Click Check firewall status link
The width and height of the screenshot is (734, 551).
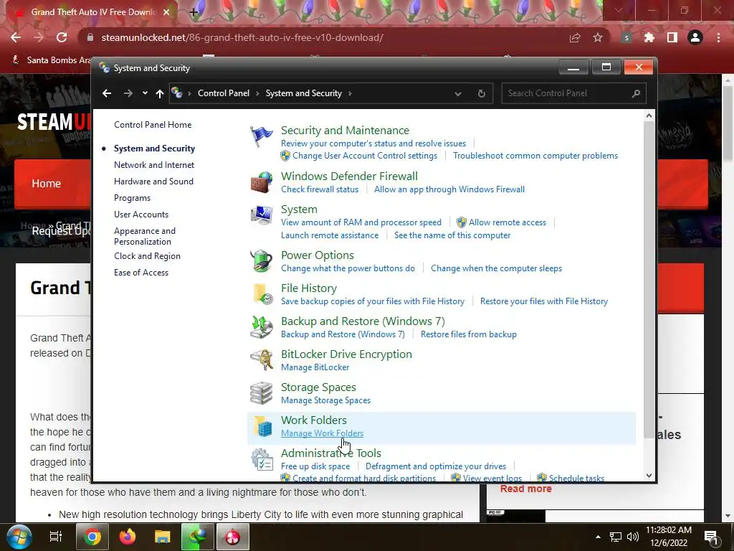[320, 189]
